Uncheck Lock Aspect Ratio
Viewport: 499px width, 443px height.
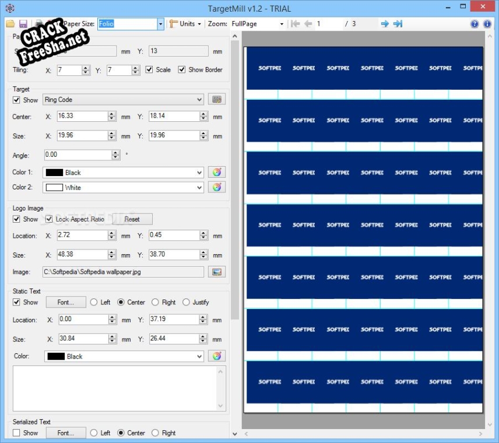(x=49, y=219)
